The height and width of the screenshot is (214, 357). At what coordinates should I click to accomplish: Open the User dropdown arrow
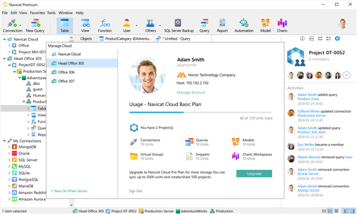coord(136,26)
